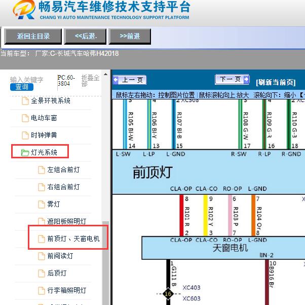Open the next page with 下一页
The width and height of the screenshot is (305, 305).
click(232, 79)
